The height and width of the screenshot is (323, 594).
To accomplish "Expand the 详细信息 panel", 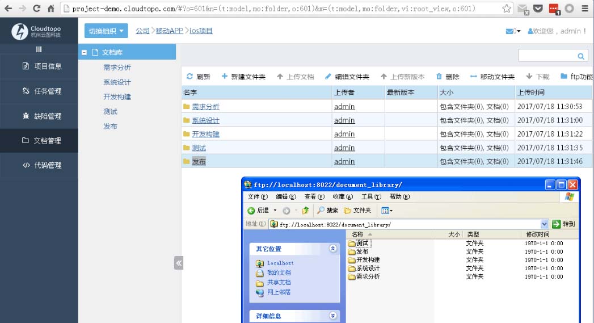I will (333, 316).
